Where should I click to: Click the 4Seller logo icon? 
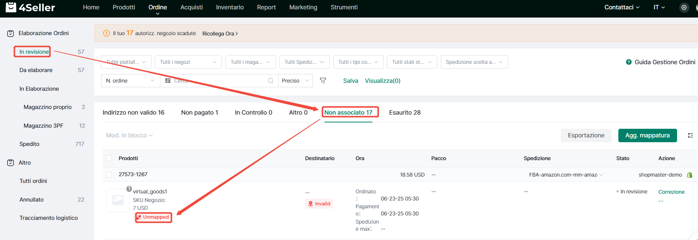[x=11, y=7]
